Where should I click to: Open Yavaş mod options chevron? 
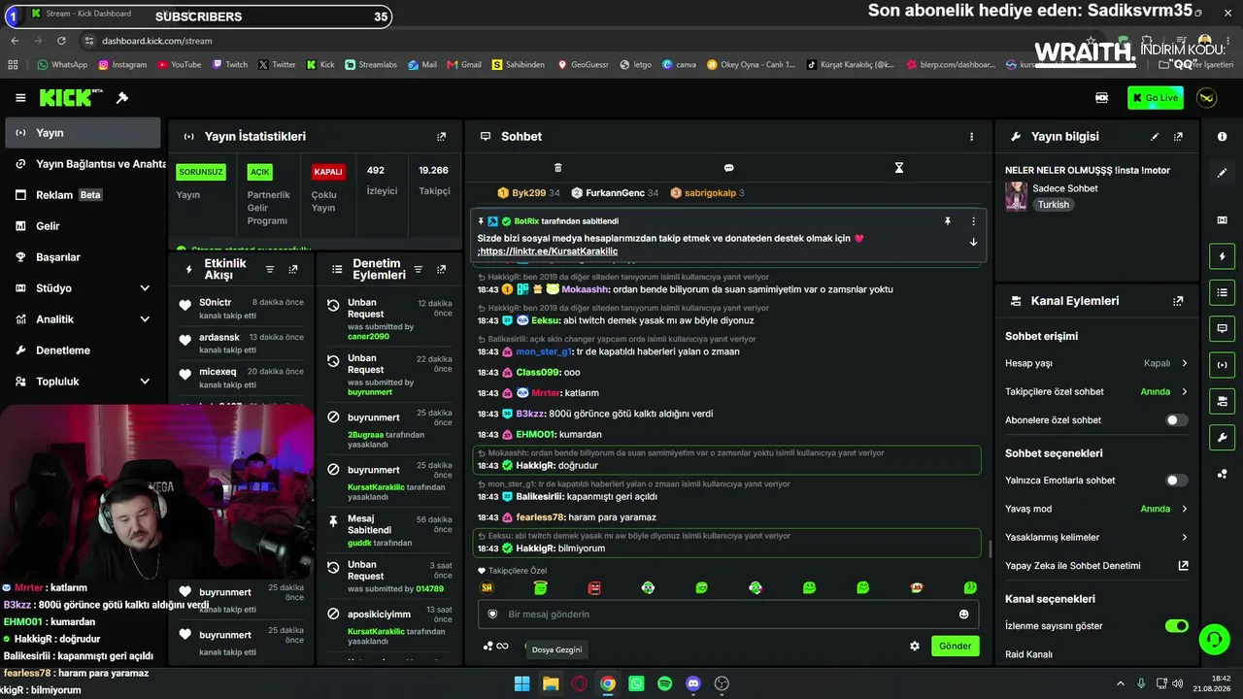point(1184,509)
